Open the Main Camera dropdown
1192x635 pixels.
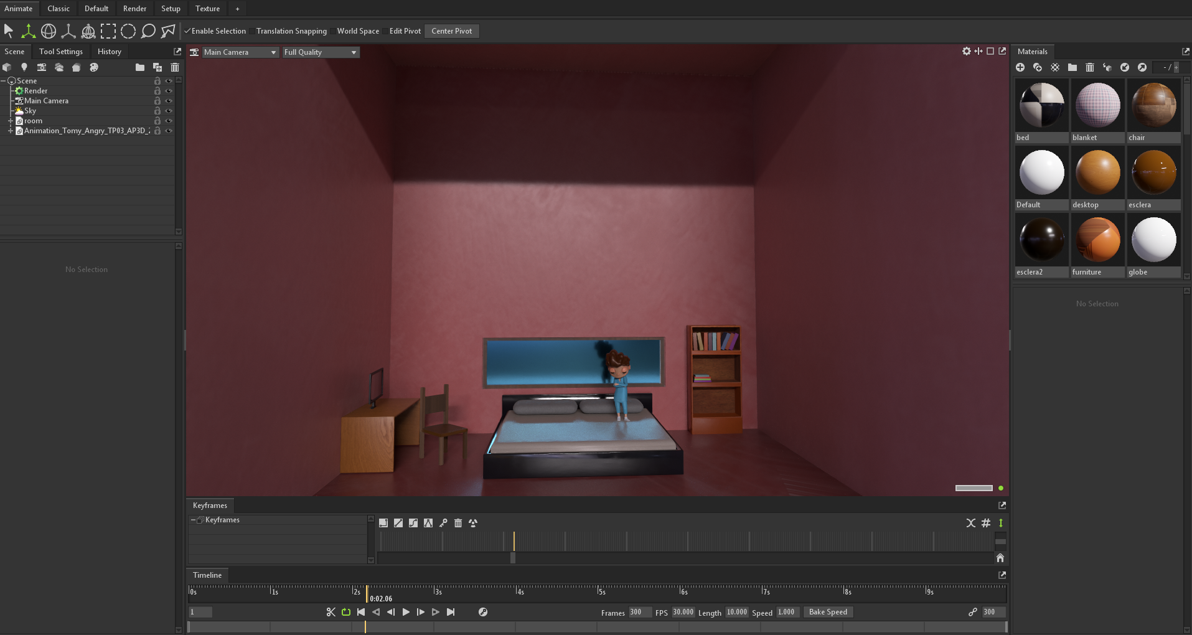[240, 52]
